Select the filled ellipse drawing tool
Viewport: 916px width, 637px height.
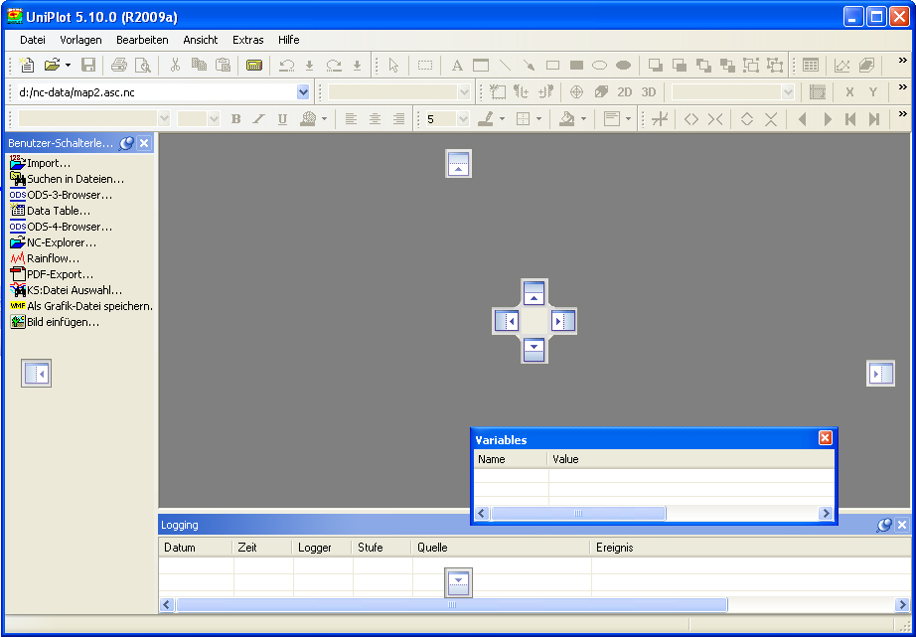click(x=624, y=66)
